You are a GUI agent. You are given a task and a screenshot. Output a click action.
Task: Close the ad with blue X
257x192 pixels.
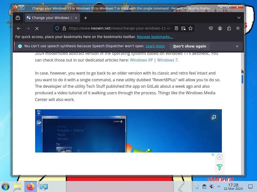(213, 154)
